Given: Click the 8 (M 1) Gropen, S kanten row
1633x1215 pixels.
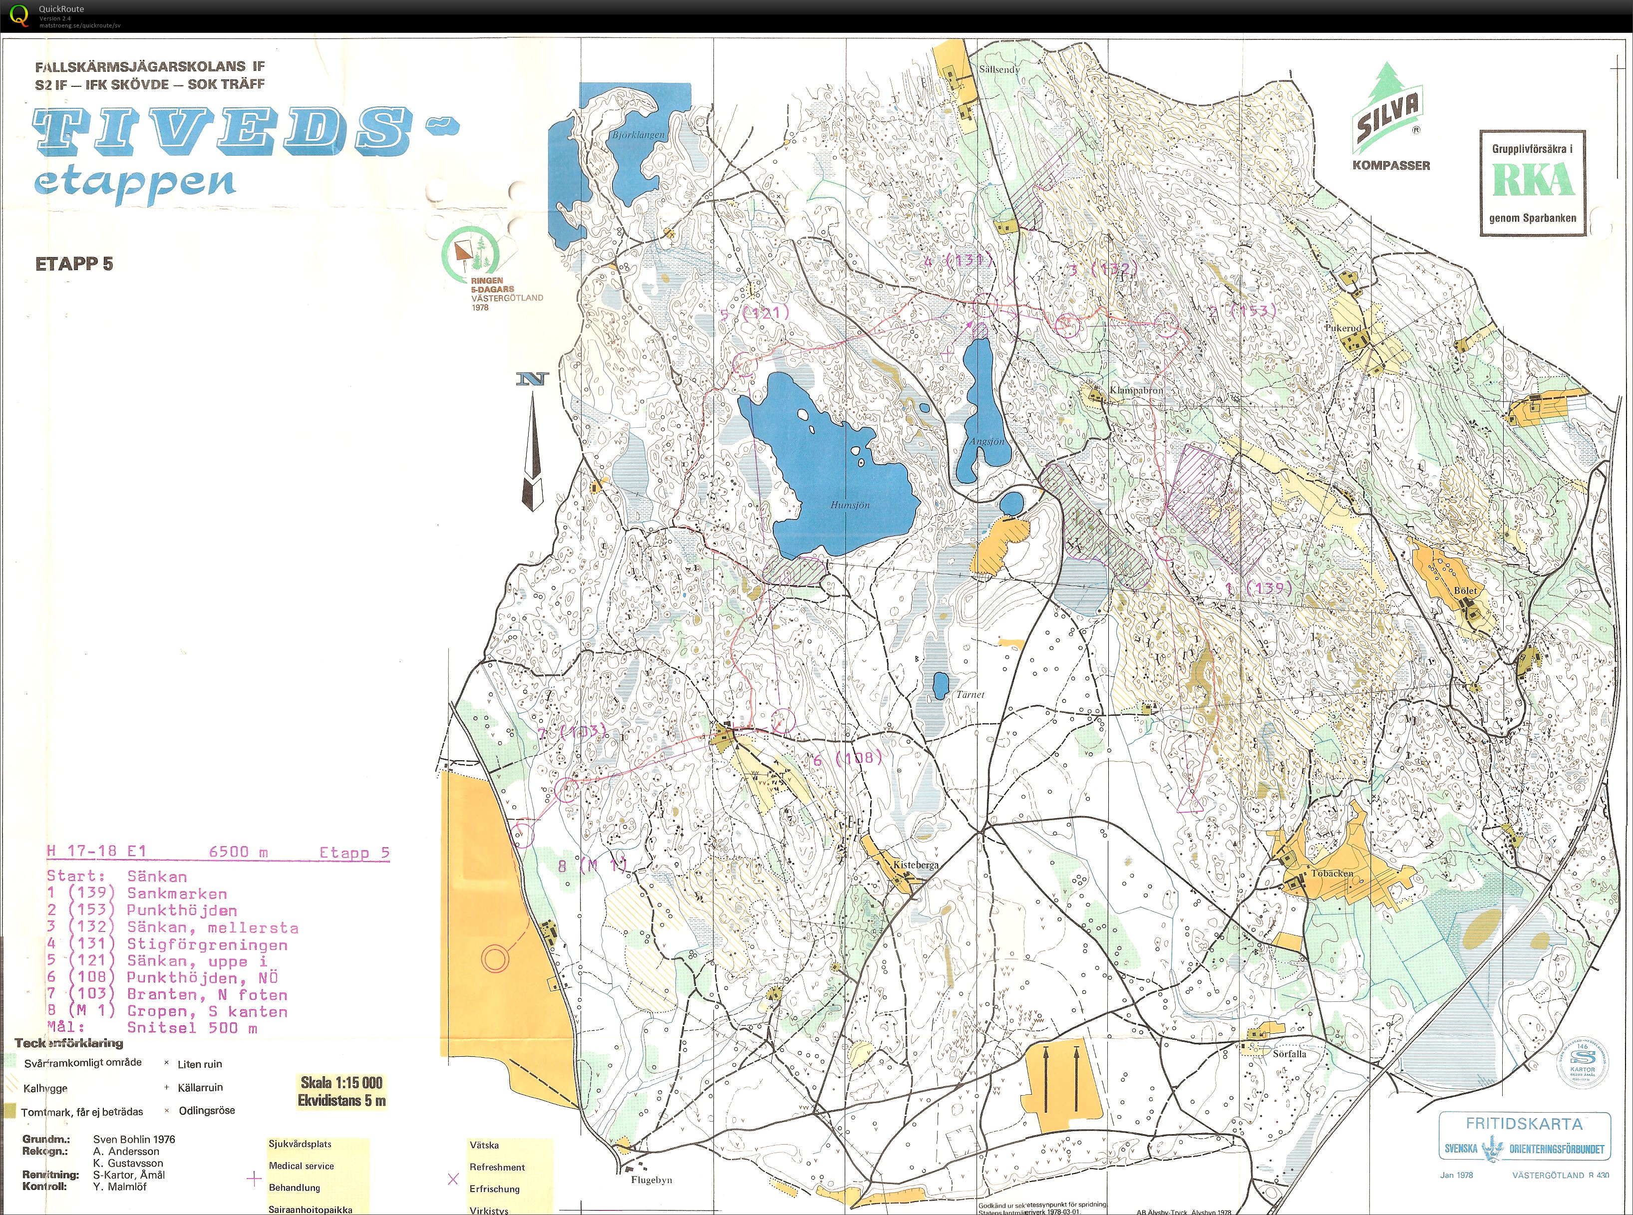Looking at the screenshot, I should [x=167, y=1012].
